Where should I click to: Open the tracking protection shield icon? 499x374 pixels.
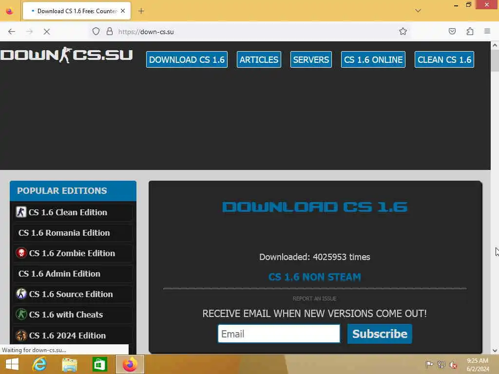coord(96,32)
